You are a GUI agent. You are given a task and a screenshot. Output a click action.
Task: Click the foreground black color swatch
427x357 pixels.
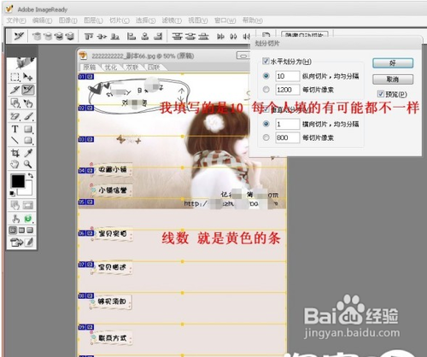coord(18,181)
